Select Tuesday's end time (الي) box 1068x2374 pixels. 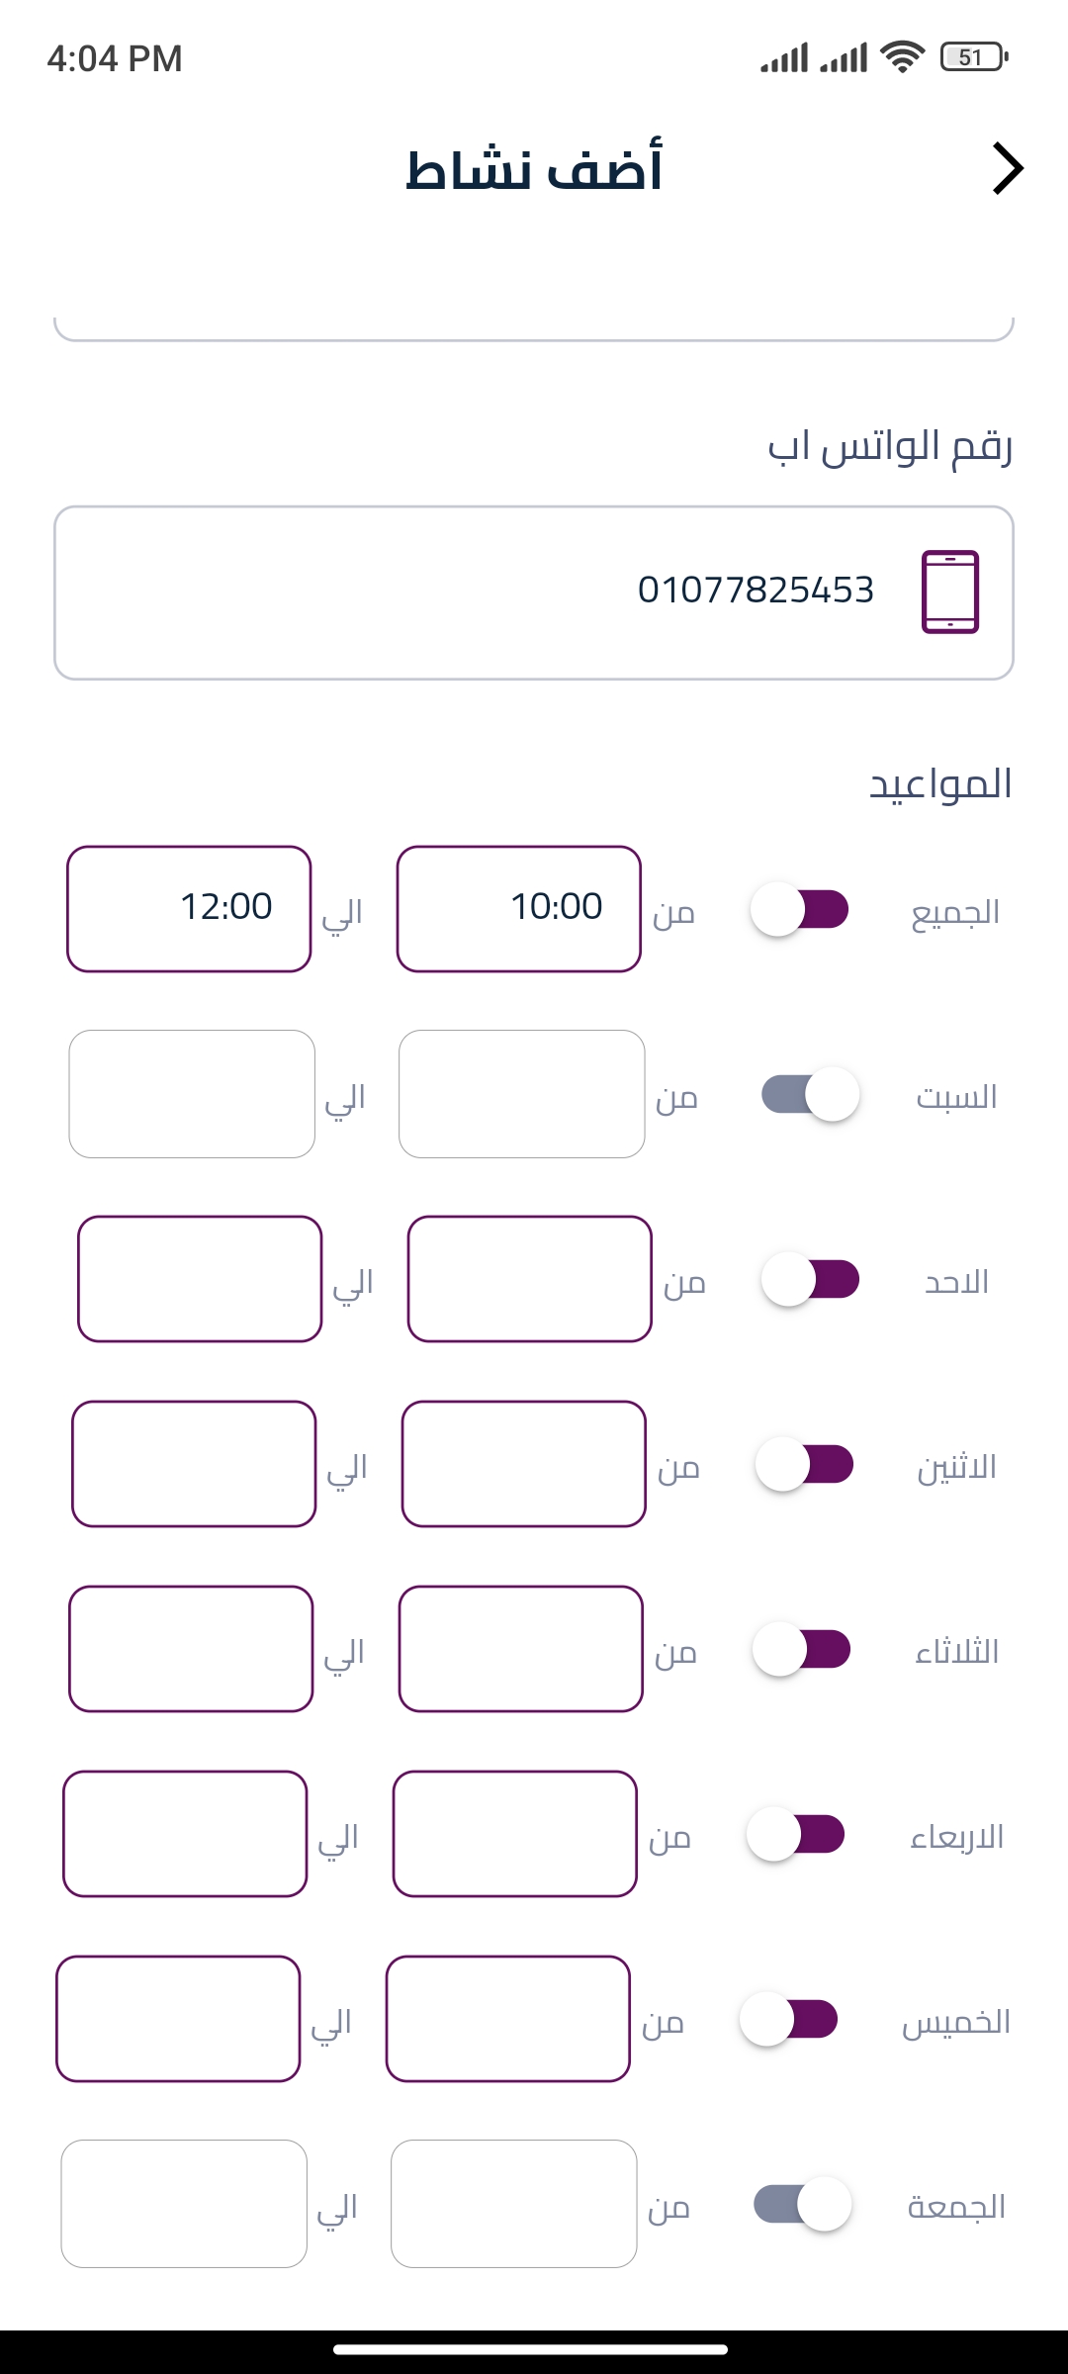[191, 1649]
